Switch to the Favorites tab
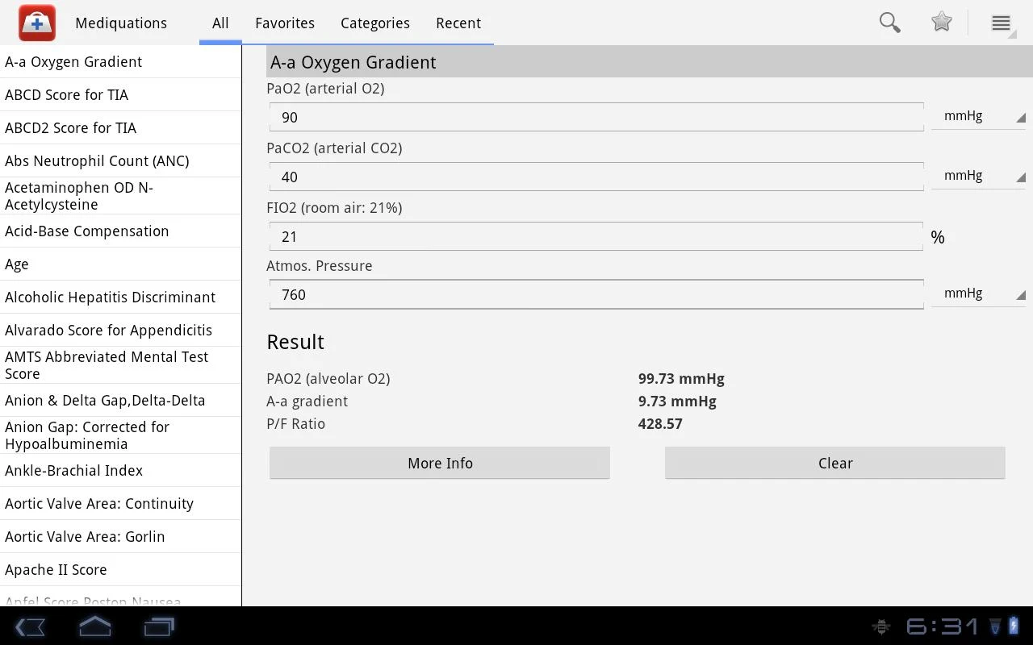The height and width of the screenshot is (645, 1033). point(285,23)
